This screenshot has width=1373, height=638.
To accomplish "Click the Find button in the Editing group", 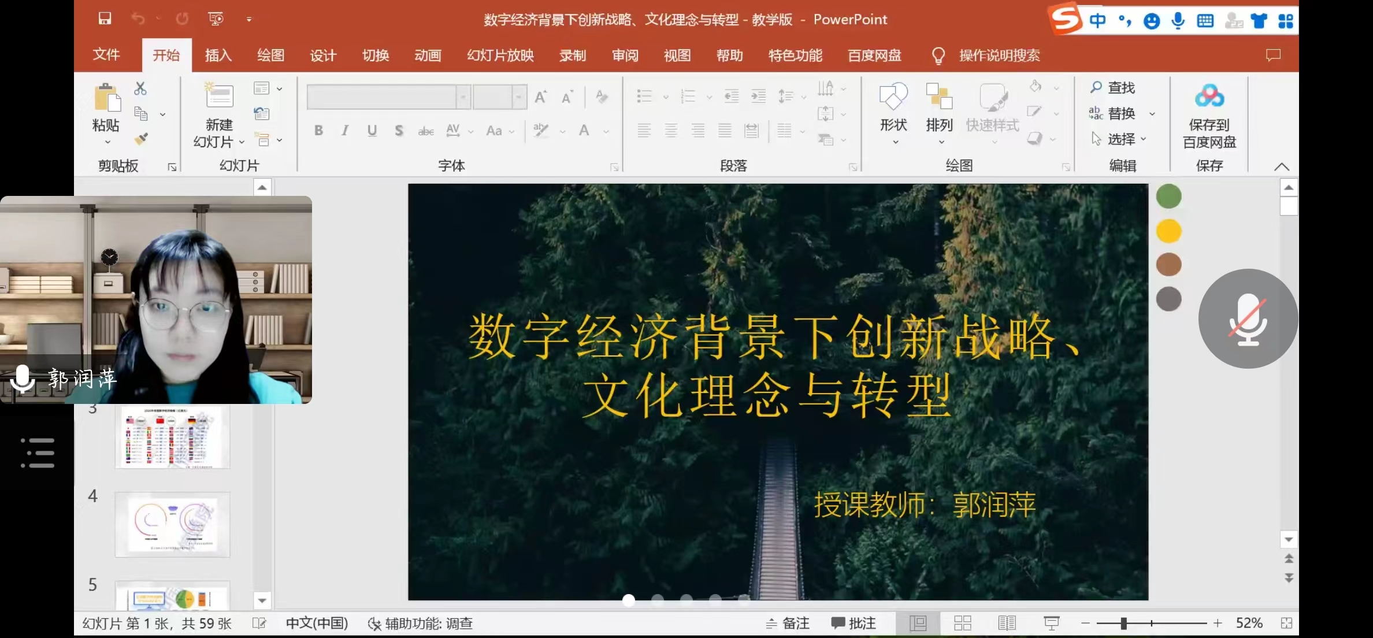I will coord(1113,87).
